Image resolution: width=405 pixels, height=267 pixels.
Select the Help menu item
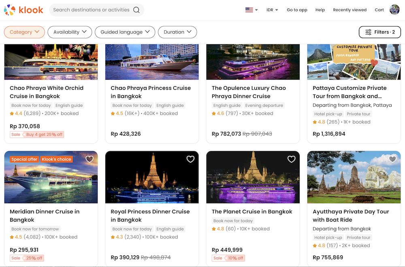[x=320, y=10]
